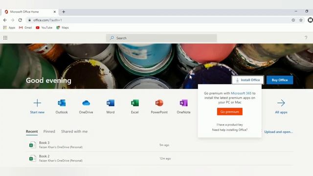Open the YouTube bookmark
The height and width of the screenshot is (176, 313).
pyautogui.click(x=44, y=27)
